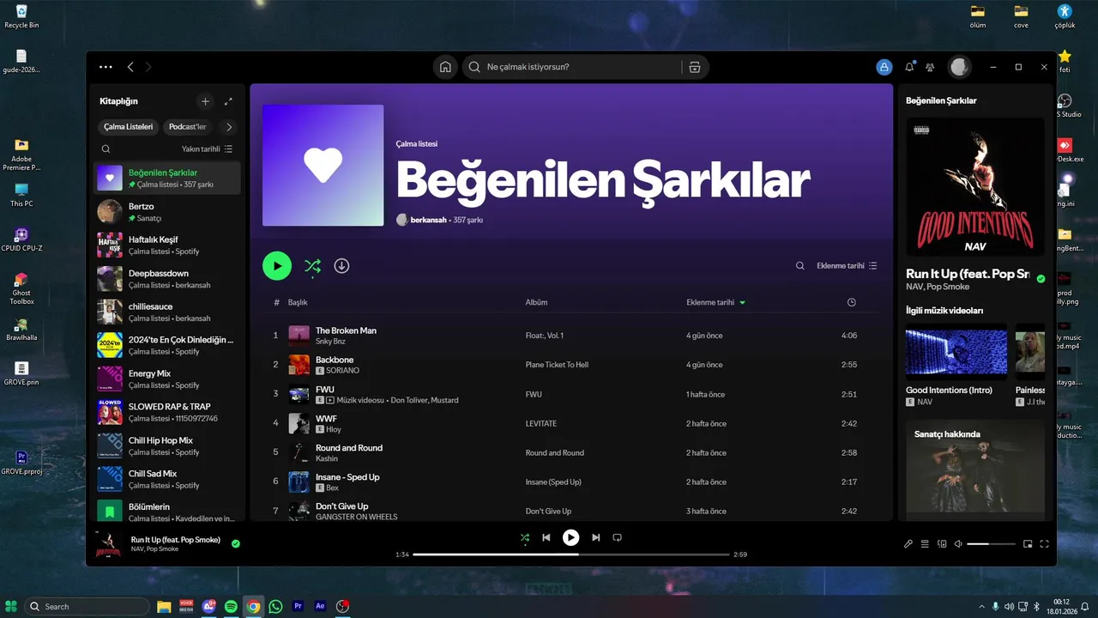Search in playlist magnifier icon
Screen dimensions: 1098x618
tap(800, 266)
